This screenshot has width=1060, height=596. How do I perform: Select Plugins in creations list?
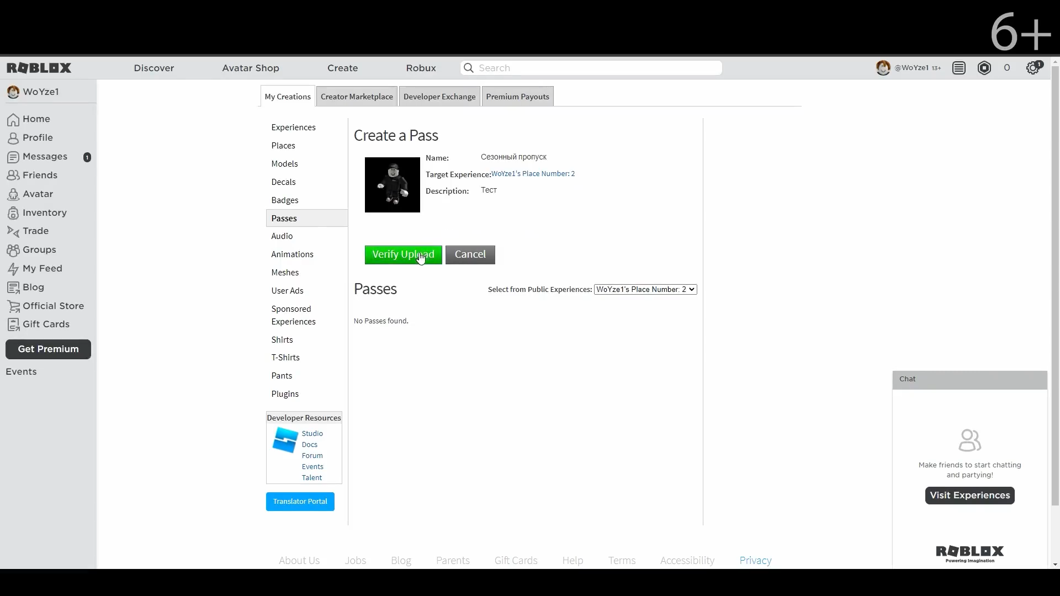click(285, 394)
